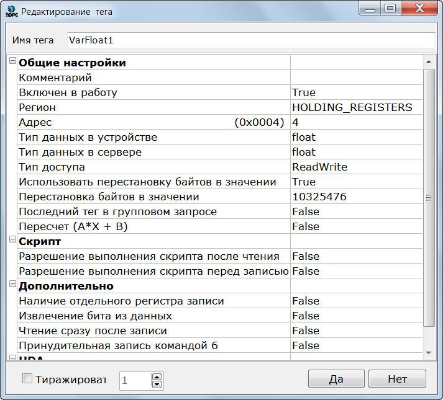This screenshot has height=400, width=443.
Task: Collapse the Скрипт section
Action: point(12,240)
